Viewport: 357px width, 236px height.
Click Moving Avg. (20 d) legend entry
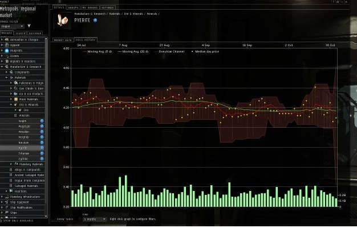click(133, 52)
